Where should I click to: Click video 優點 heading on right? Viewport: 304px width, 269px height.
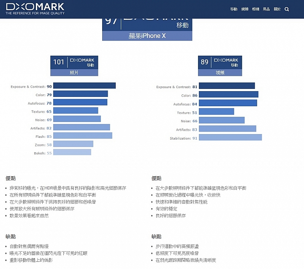pos(157,178)
